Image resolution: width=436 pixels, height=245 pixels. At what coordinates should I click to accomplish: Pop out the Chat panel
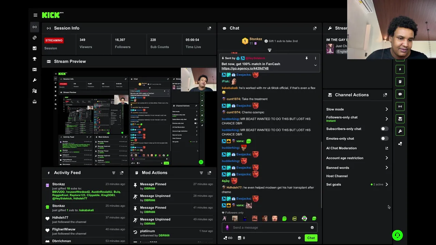pos(315,28)
